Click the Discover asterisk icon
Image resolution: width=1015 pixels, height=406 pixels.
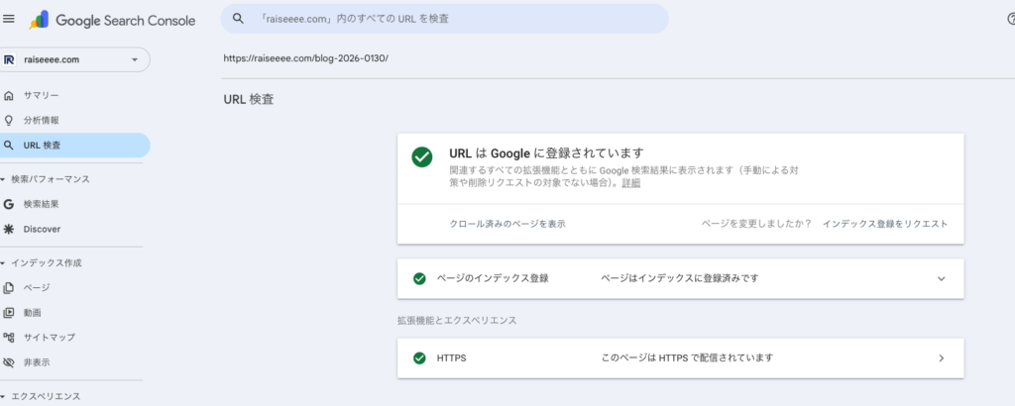[x=9, y=229]
